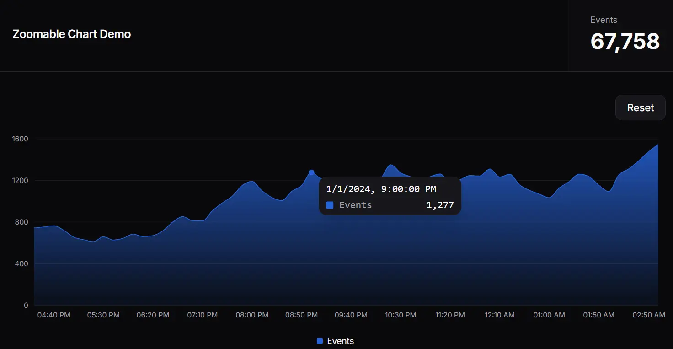Toggle chart visibility via legend label
The image size is (673, 349).
pyautogui.click(x=340, y=341)
